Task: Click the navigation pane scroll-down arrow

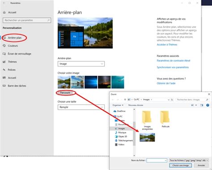Action: coord(134,156)
